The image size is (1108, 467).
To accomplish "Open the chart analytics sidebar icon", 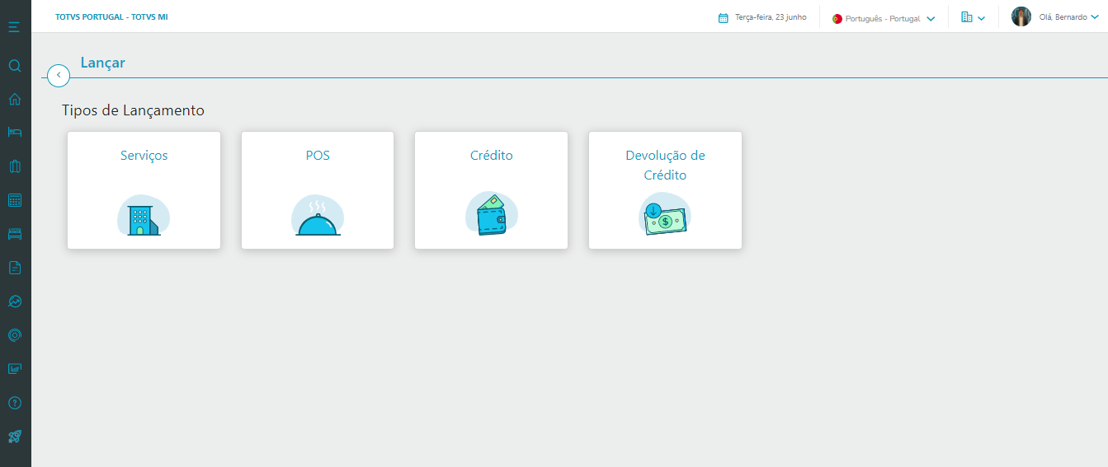I will (x=14, y=301).
